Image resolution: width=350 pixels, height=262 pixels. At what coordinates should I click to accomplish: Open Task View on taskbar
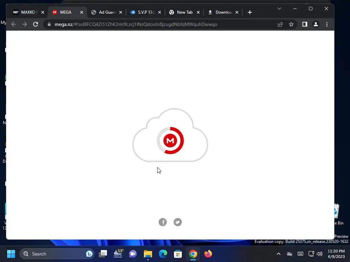(103, 254)
